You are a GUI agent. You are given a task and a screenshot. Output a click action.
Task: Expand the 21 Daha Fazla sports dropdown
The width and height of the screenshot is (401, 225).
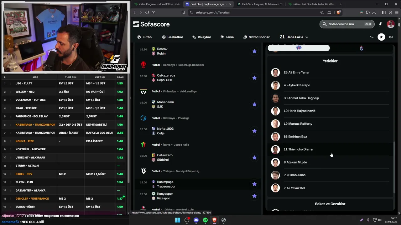coord(294,37)
